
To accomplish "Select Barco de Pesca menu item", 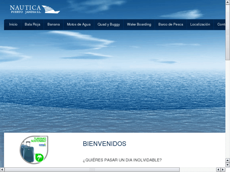I will point(171,24).
